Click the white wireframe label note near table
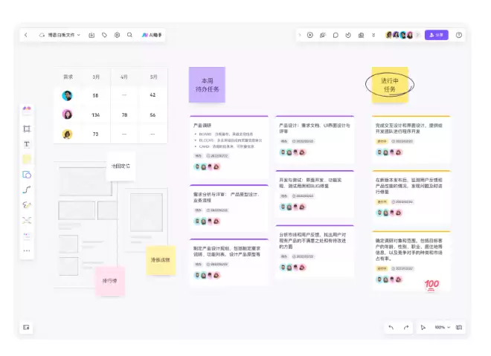 (x=121, y=166)
